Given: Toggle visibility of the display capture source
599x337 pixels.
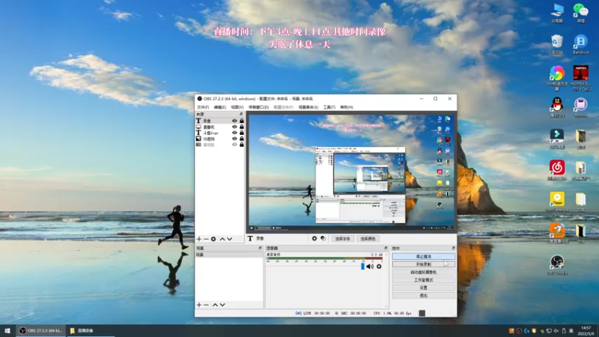Looking at the screenshot, I should [234, 127].
